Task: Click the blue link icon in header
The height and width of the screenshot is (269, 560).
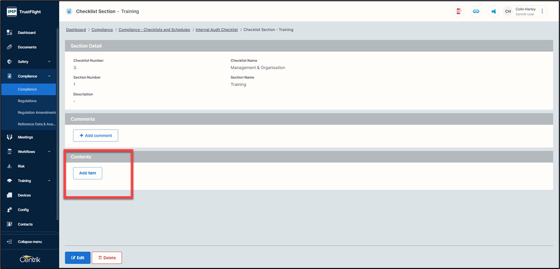Action: 476,11
